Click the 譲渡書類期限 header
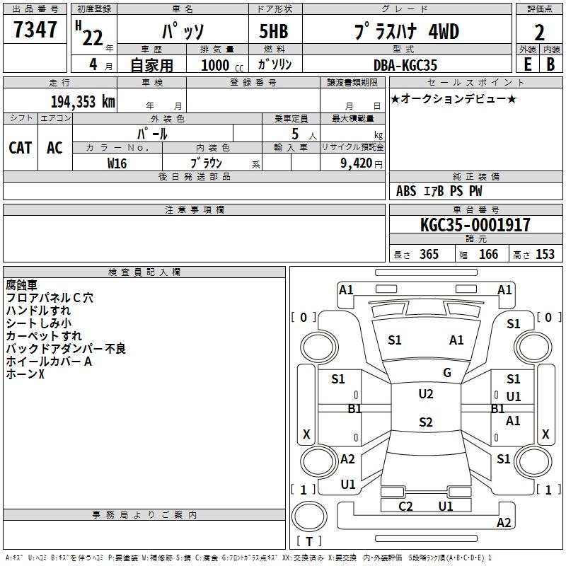This screenshot has width=566, height=566. tap(352, 82)
